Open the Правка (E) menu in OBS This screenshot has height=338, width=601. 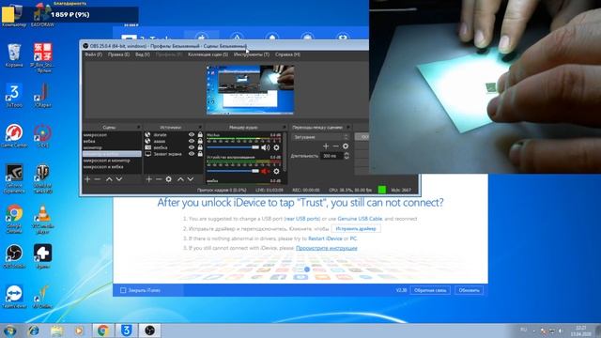118,54
